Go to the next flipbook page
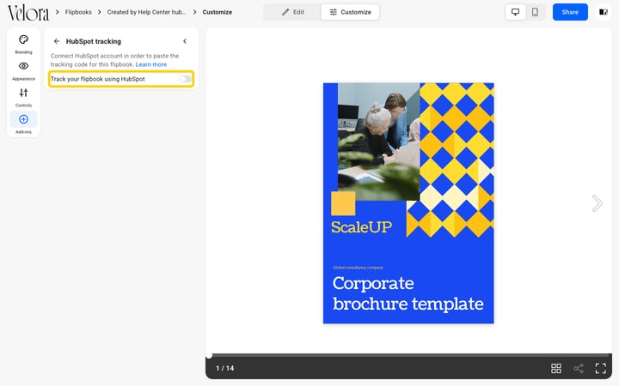The image size is (619, 386). (597, 203)
